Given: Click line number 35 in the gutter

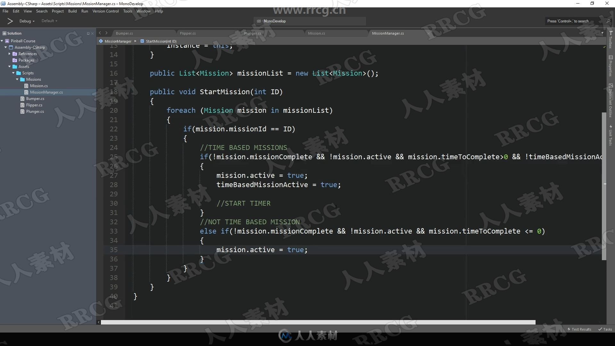Looking at the screenshot, I should (114, 250).
